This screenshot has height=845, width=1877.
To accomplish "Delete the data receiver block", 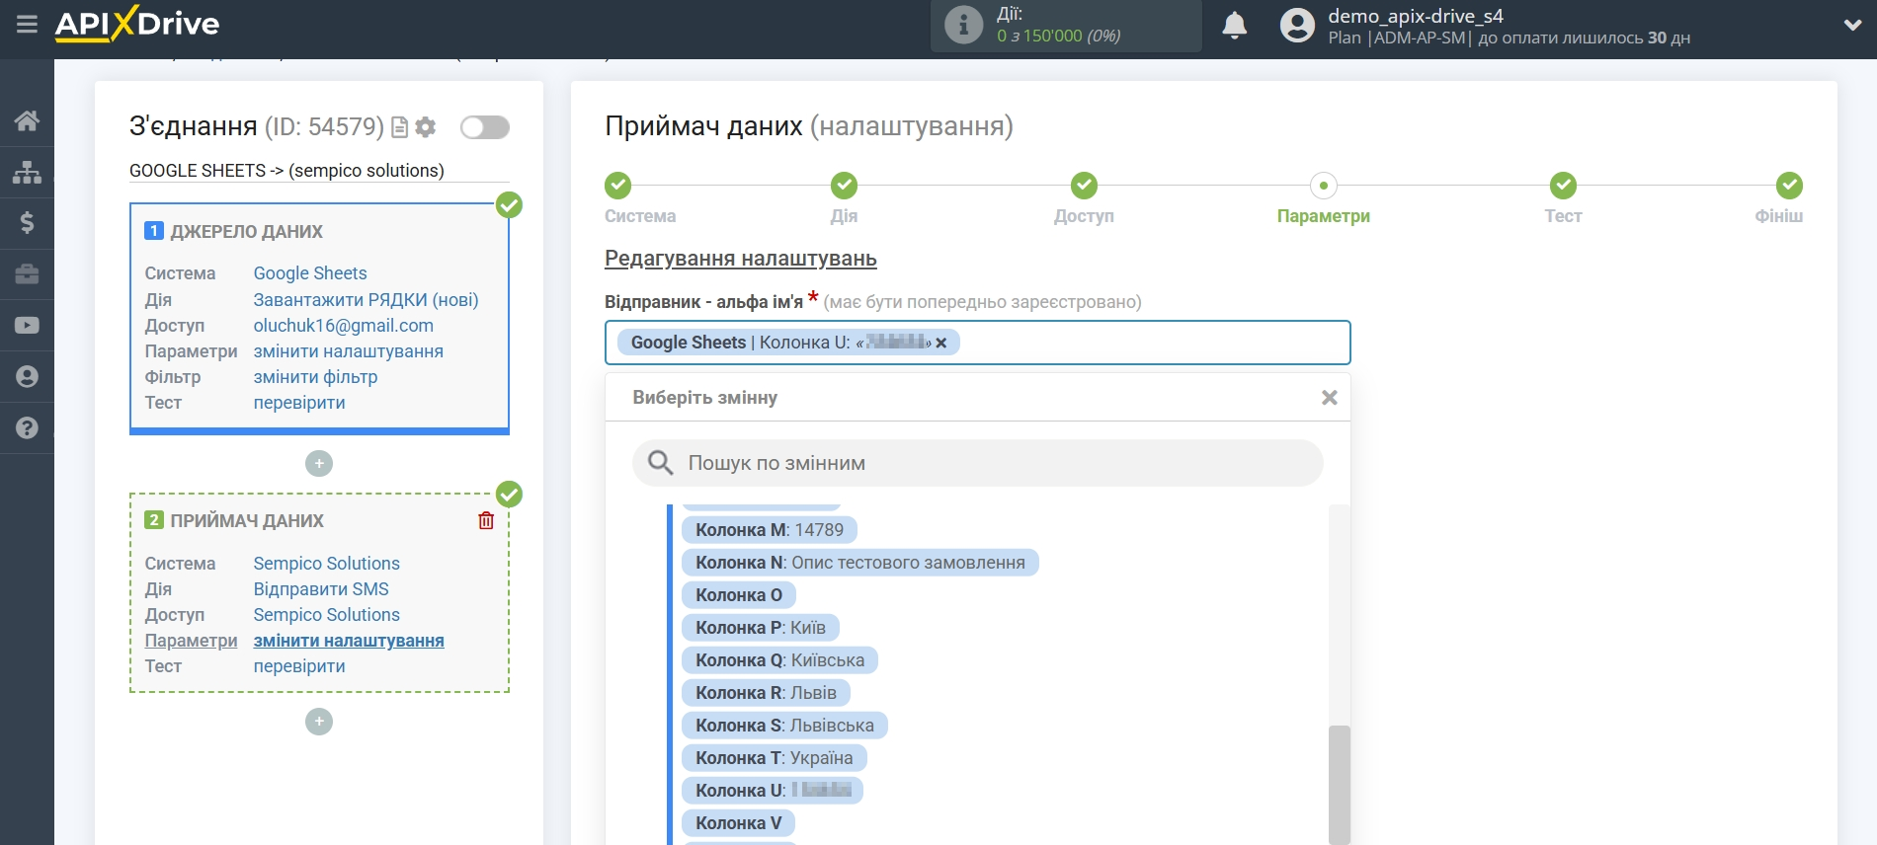I will (486, 520).
